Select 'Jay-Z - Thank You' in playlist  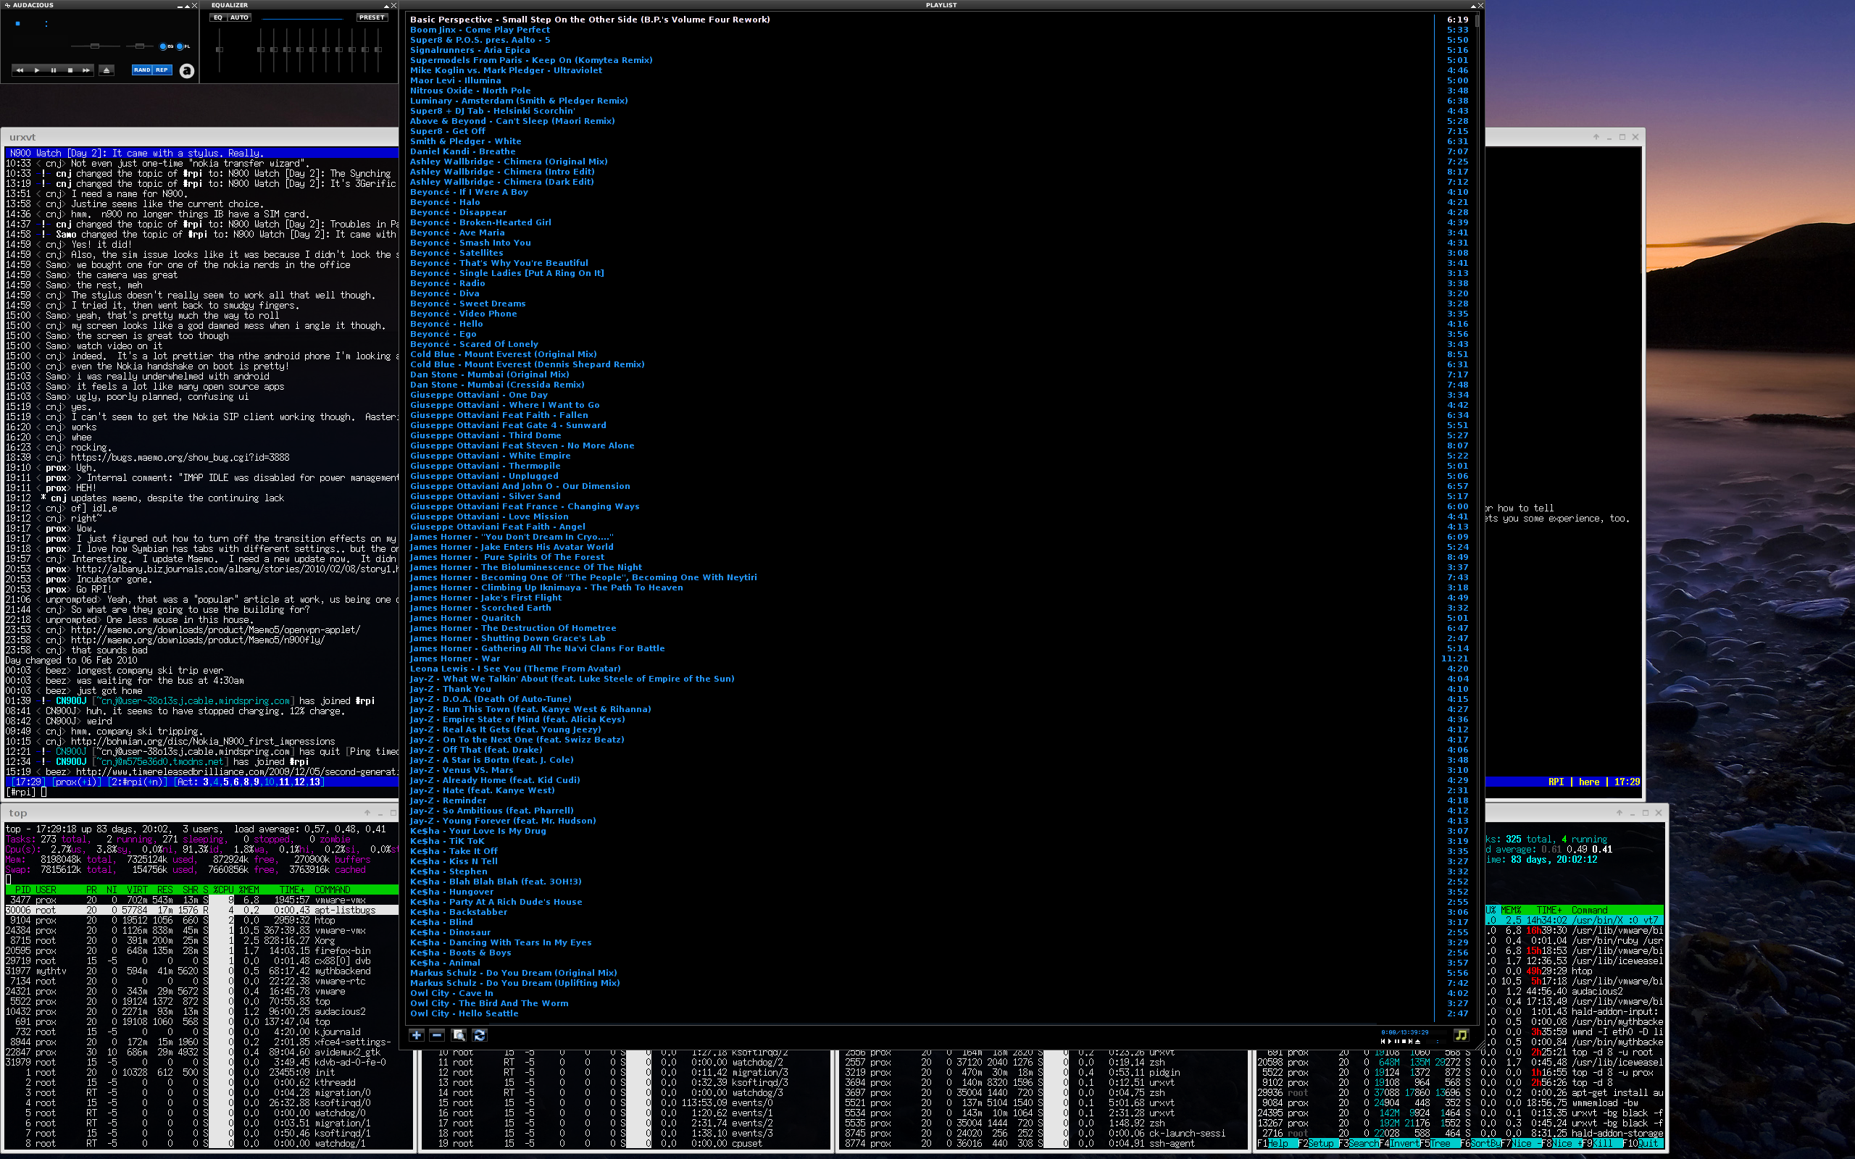[x=450, y=688]
